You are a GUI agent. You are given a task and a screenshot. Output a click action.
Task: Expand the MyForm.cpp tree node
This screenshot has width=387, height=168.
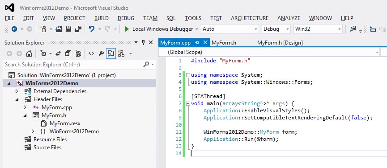point(25,107)
